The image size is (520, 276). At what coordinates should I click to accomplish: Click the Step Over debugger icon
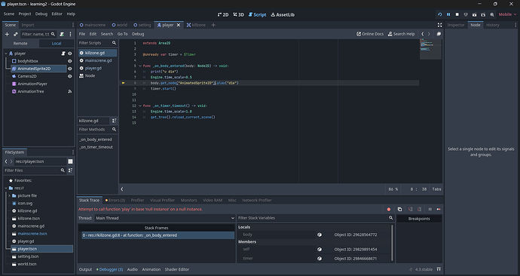tap(420, 210)
